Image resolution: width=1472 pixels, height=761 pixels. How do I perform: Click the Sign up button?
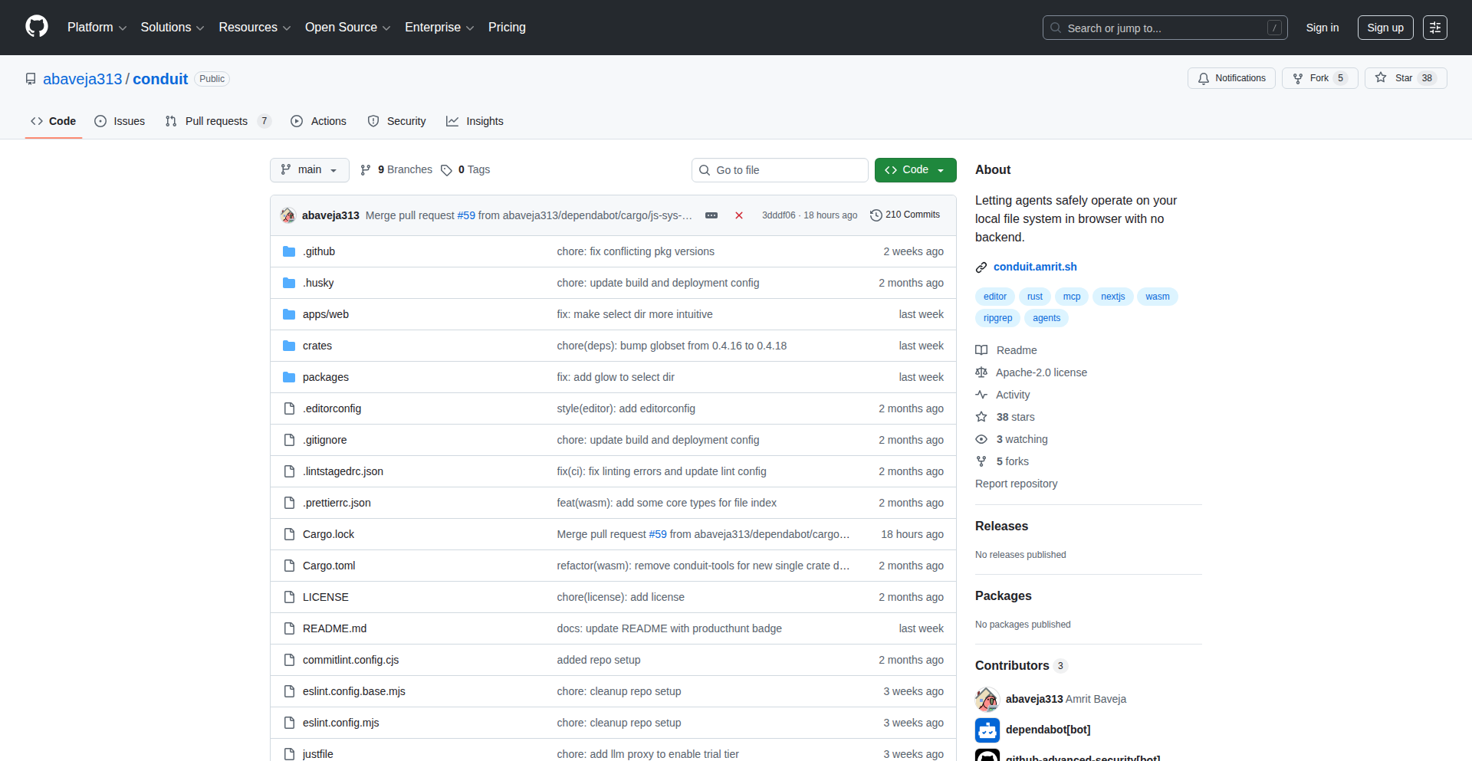point(1385,28)
